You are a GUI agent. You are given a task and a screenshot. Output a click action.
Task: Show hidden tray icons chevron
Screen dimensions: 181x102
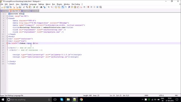tap(143, 99)
